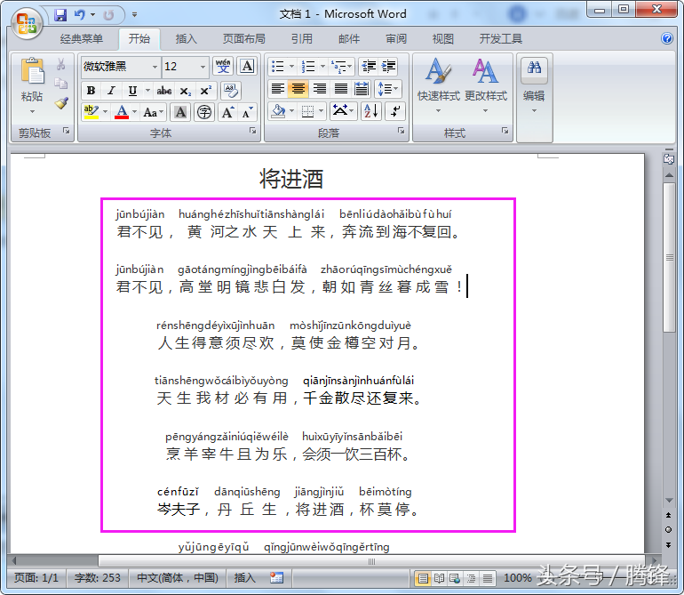684x595 pixels.
Task: Click 中文(简体，中国) language indicator
Action: pos(178,578)
